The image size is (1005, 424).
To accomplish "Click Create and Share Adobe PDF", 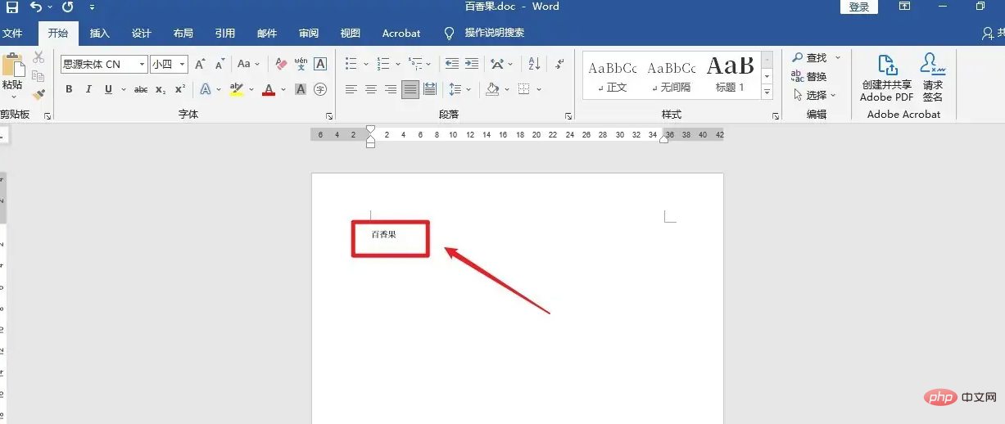I will 886,79.
